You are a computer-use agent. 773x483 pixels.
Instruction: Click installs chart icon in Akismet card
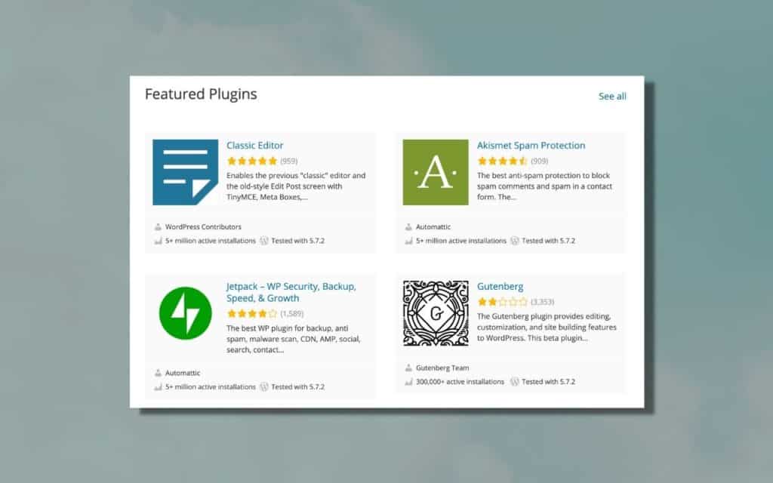point(408,241)
